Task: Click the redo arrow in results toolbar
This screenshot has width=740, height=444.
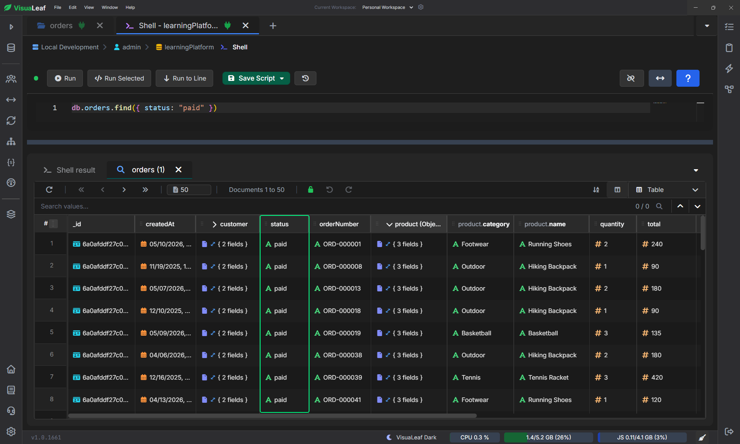Action: click(x=349, y=190)
